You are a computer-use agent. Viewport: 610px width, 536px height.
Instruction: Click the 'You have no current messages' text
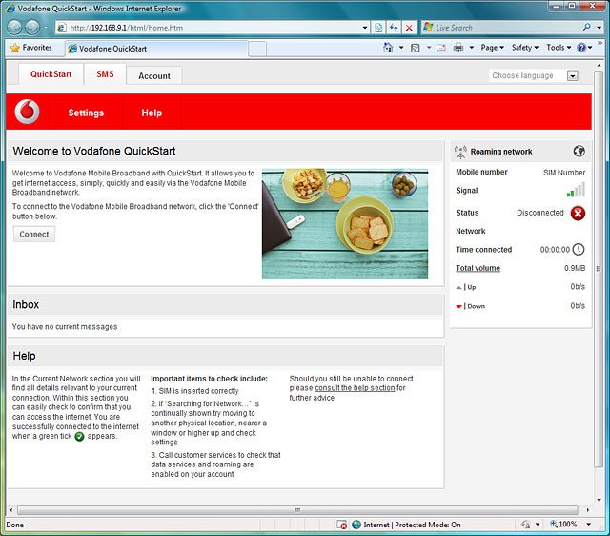point(65,327)
